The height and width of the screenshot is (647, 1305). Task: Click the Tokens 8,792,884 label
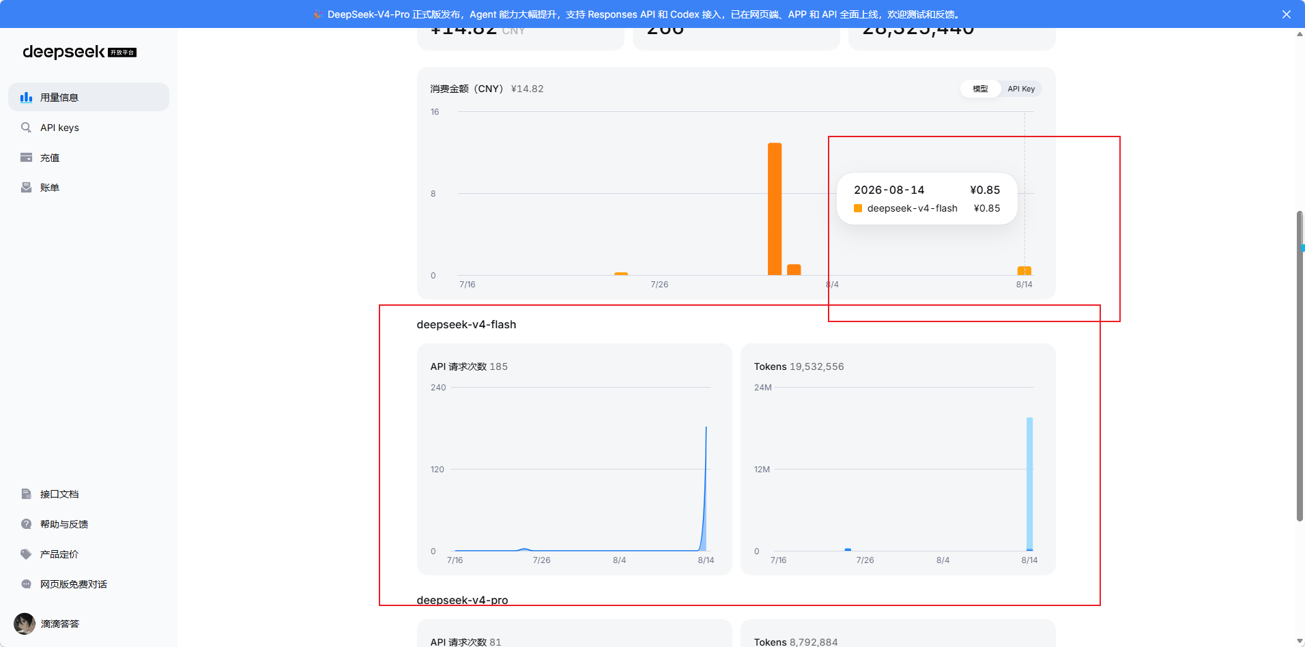(796, 642)
